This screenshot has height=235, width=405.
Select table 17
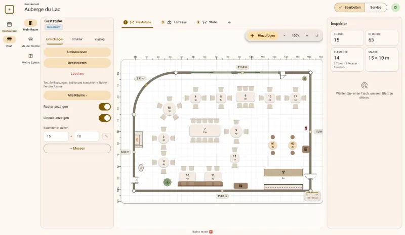[295, 98]
